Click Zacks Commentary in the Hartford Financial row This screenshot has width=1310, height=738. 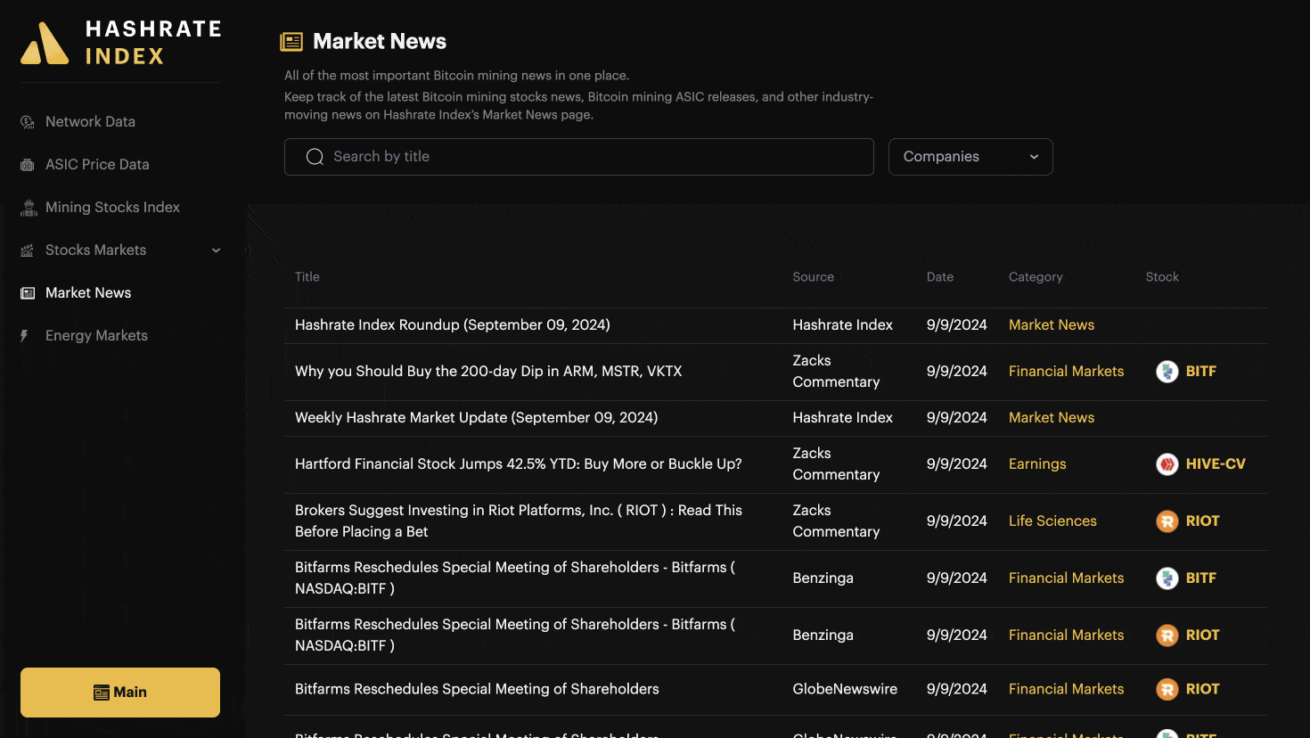(x=836, y=464)
